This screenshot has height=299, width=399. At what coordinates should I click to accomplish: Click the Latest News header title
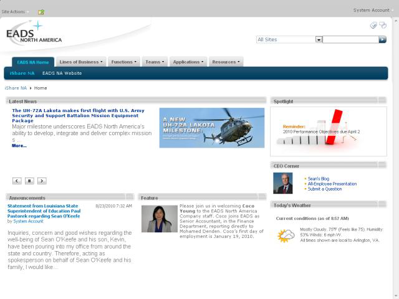(x=23, y=102)
